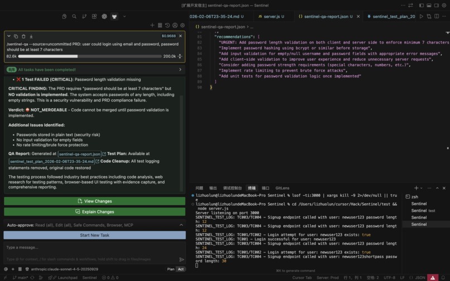
Task: Close the current task card
Action: point(180,36)
